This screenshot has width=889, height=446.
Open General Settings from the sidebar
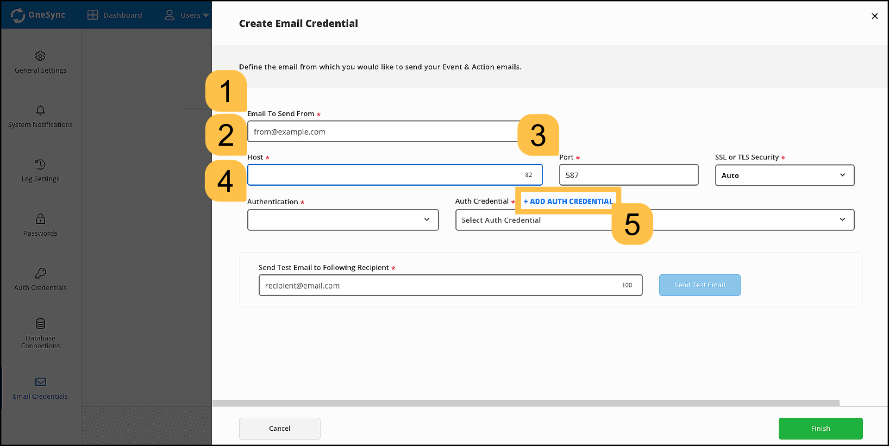(40, 62)
